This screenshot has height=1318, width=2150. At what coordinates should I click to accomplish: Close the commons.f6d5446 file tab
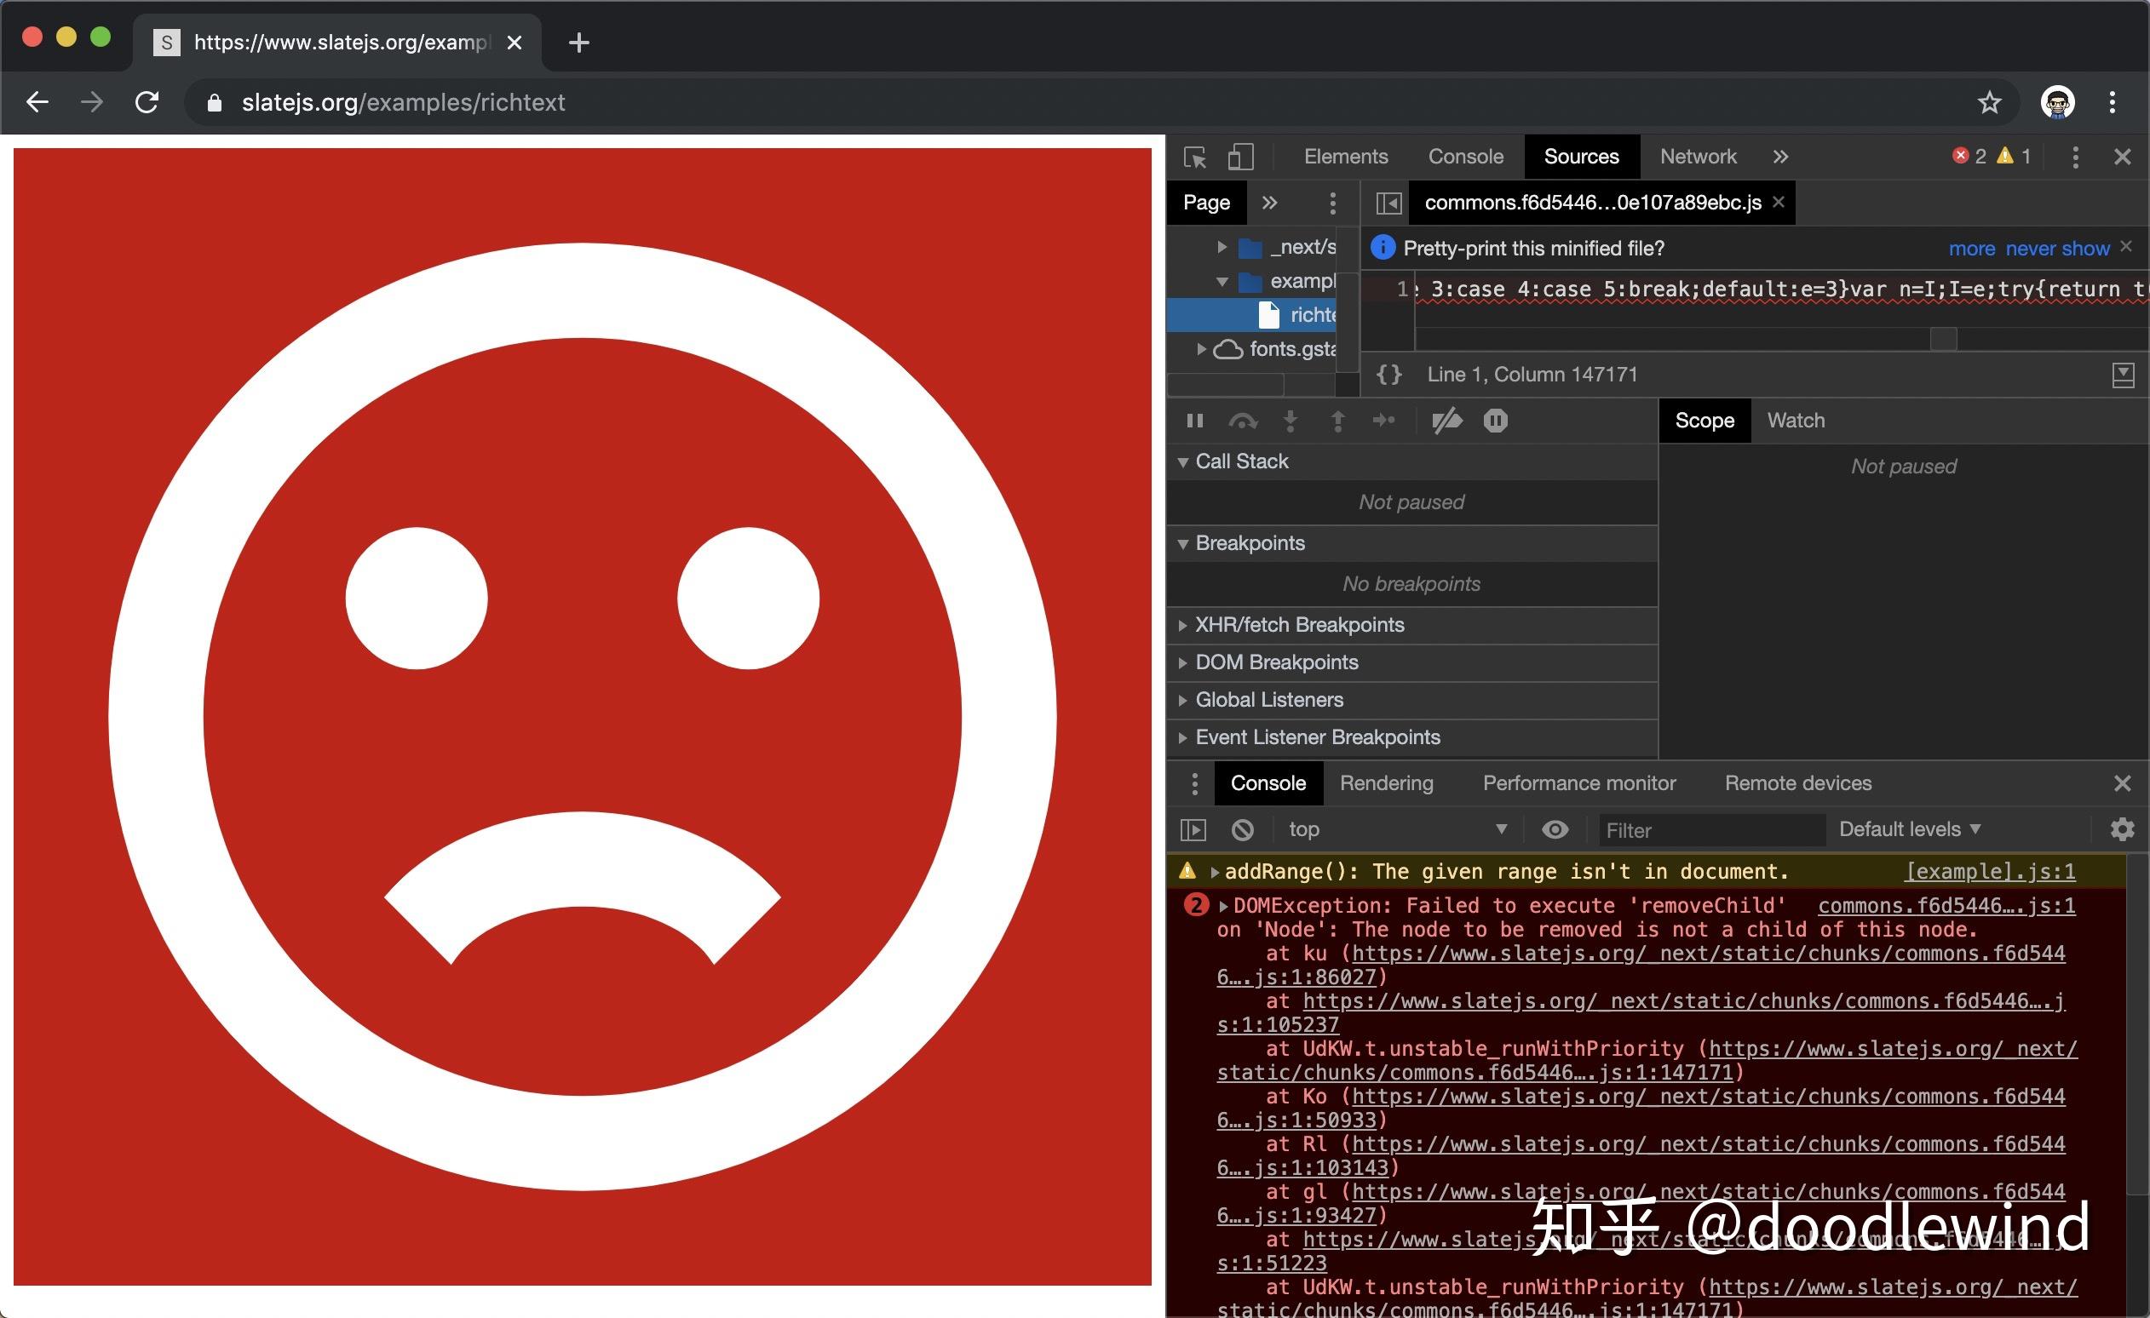point(1779,203)
